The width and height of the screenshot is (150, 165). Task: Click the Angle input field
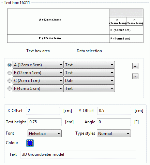114,122
